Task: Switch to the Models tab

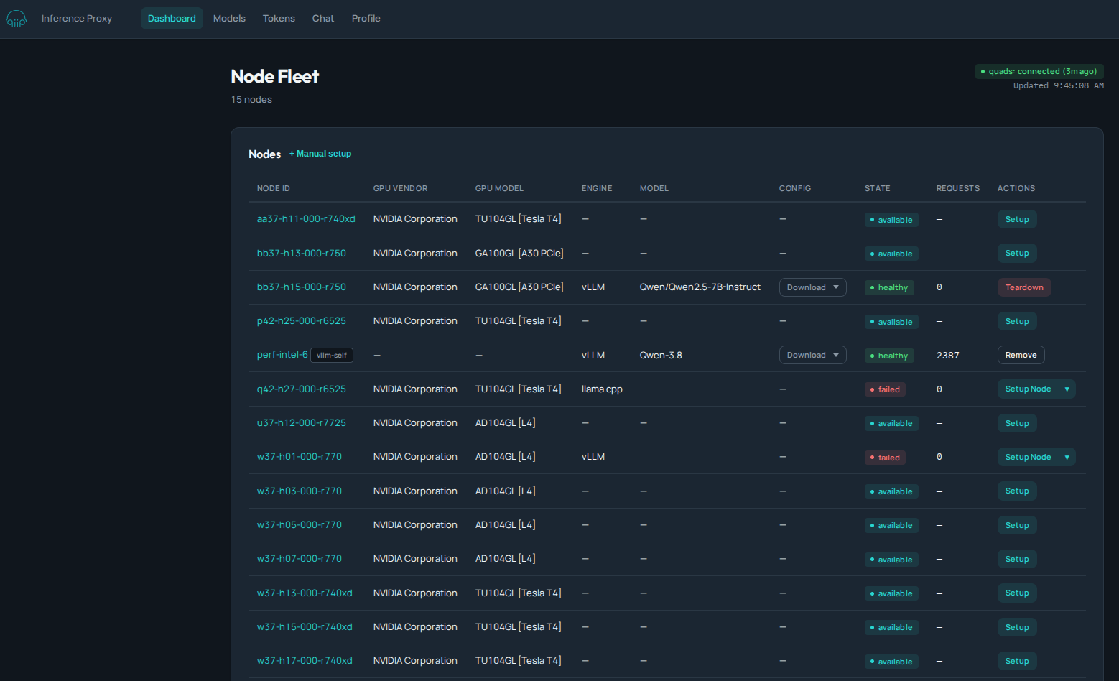Action: [229, 19]
